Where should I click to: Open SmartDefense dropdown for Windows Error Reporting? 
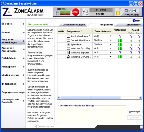pyautogui.click(x=110, y=48)
